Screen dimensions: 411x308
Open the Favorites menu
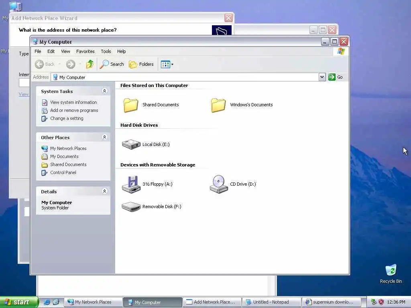point(85,51)
